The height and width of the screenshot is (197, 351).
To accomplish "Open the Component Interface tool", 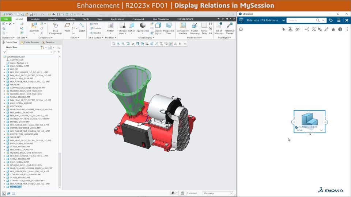I will [x=183, y=28].
